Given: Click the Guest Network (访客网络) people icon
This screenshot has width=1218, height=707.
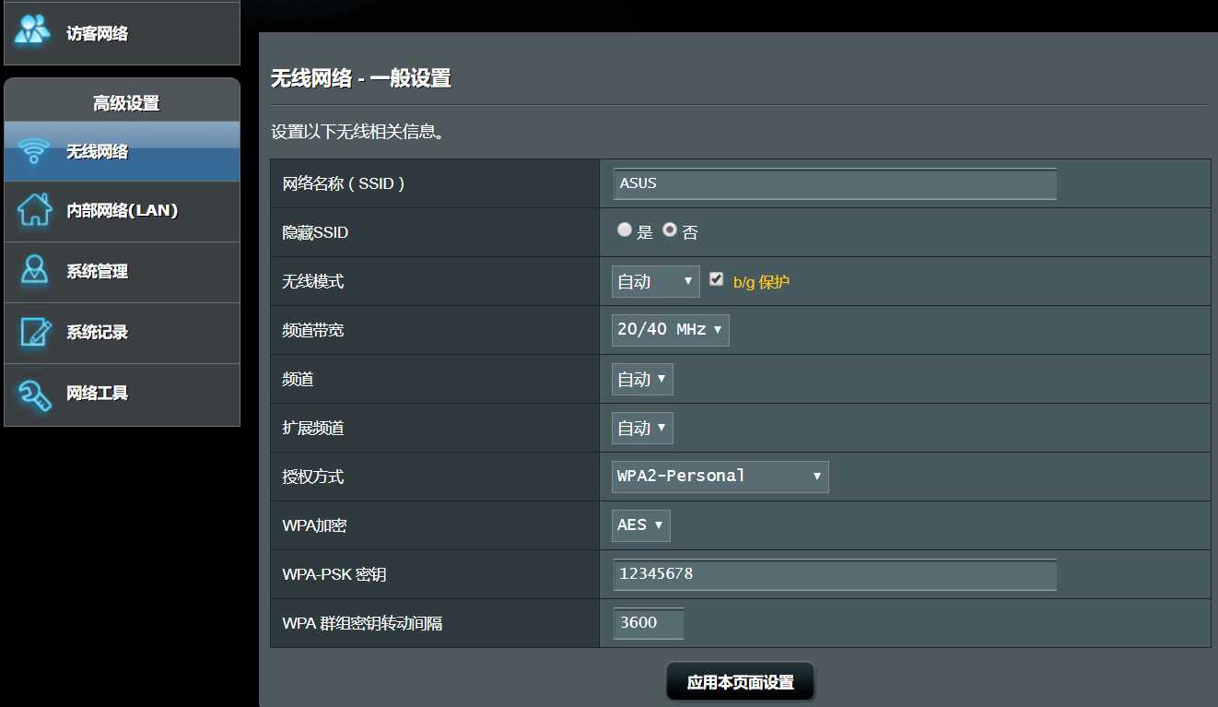Looking at the screenshot, I should tap(33, 29).
